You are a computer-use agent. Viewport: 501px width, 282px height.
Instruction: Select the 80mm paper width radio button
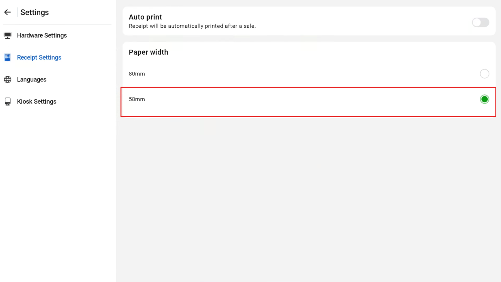tap(484, 74)
